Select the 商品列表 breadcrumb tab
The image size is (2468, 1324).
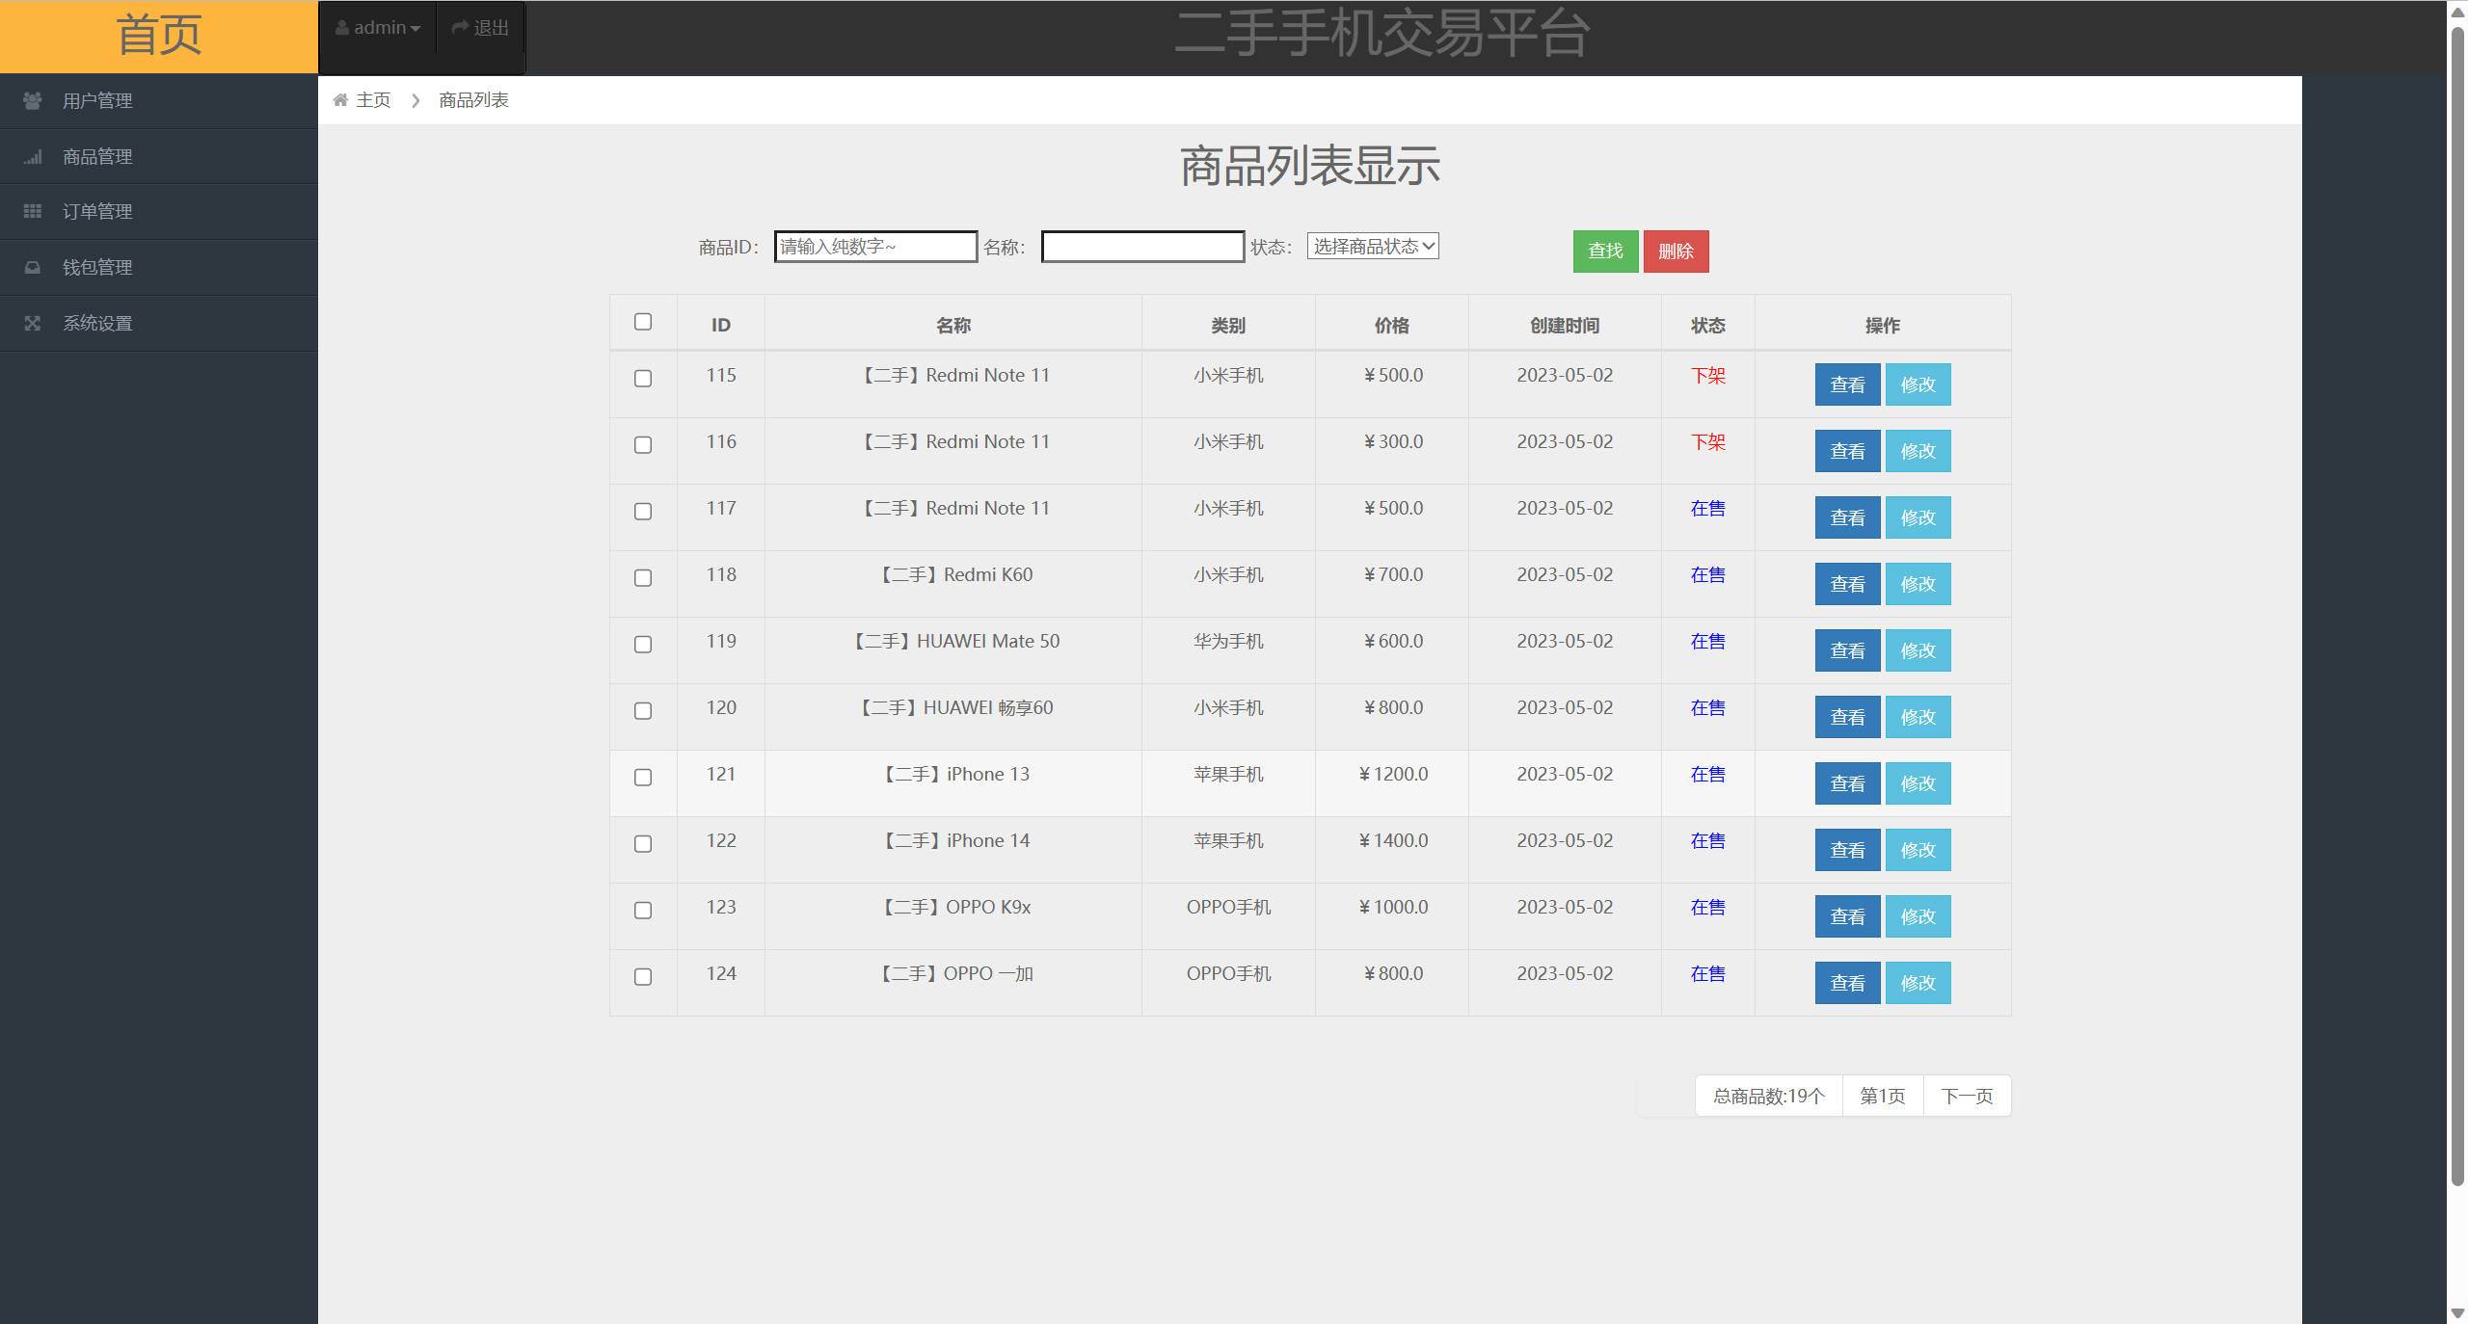[472, 99]
